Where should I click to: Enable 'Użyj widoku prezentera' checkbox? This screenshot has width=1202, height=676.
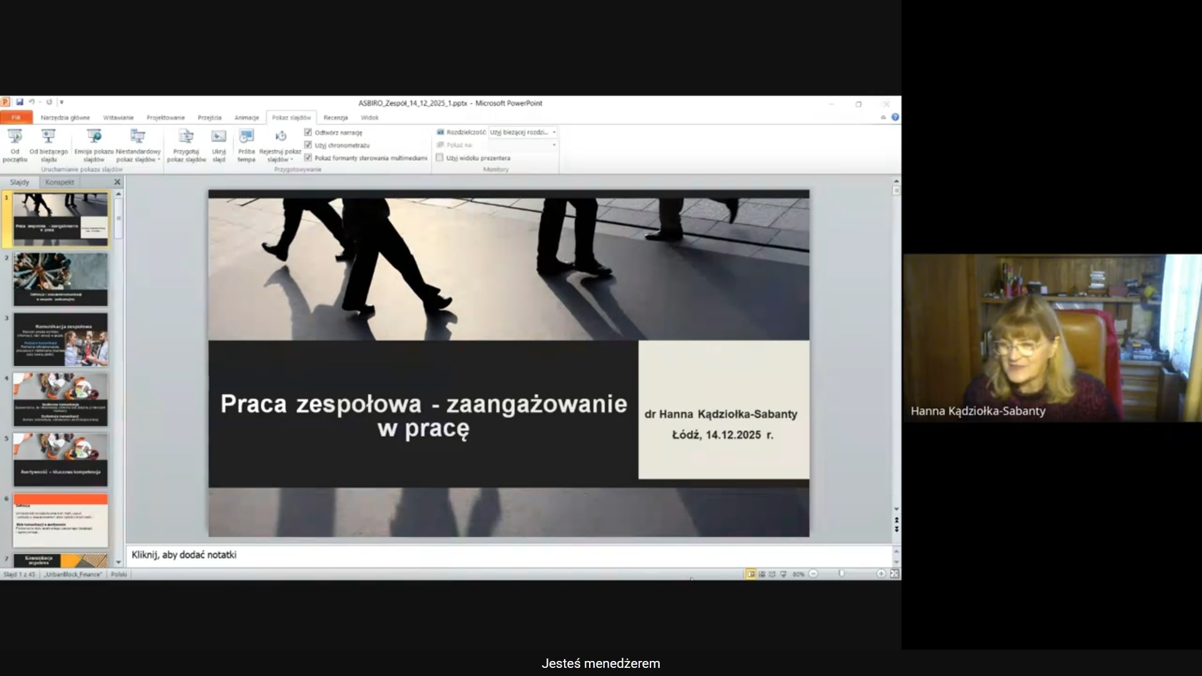[x=439, y=158]
